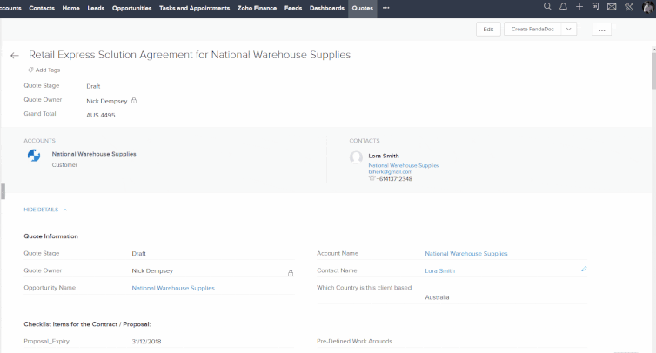Screen dimensions: 656x353
Task: Select the Quotes tab
Action: point(362,8)
